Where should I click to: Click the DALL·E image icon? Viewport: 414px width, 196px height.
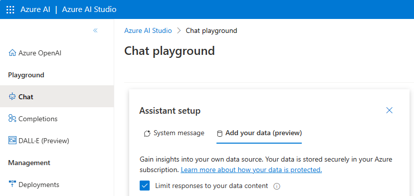(x=12, y=140)
